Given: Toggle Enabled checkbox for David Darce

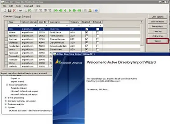Looking at the screenshot, I should [x=87, y=32].
